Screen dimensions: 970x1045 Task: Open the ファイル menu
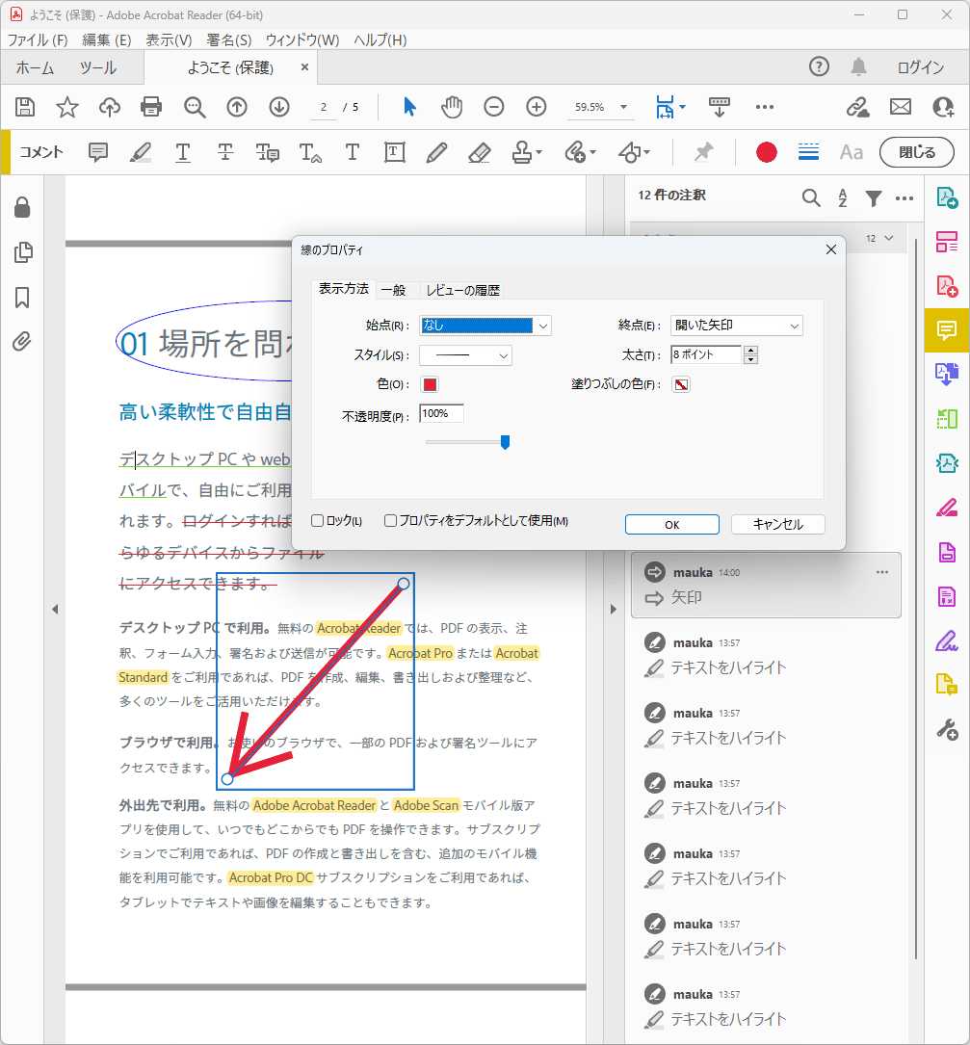[38, 40]
